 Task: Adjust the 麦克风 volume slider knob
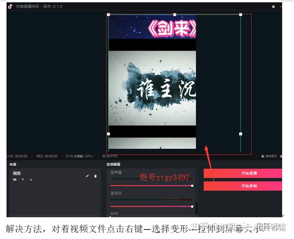[192, 207]
